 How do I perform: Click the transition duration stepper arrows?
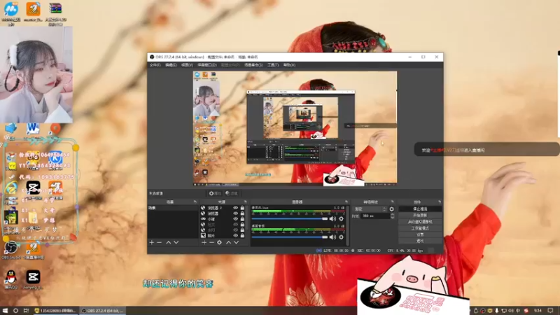(392, 216)
